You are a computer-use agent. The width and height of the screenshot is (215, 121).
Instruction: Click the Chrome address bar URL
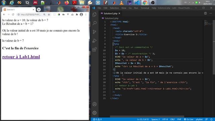(x=31, y=14)
